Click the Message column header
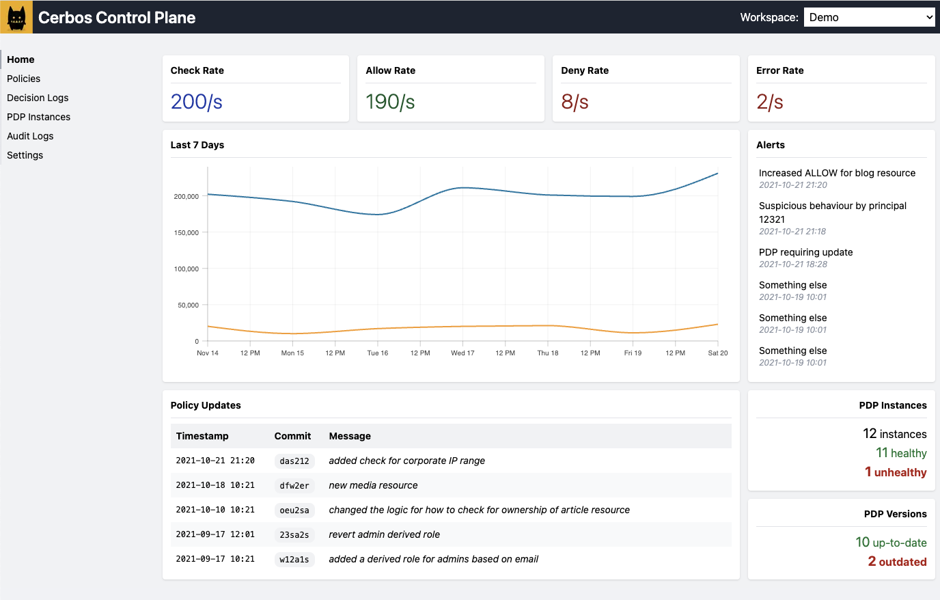 (350, 436)
